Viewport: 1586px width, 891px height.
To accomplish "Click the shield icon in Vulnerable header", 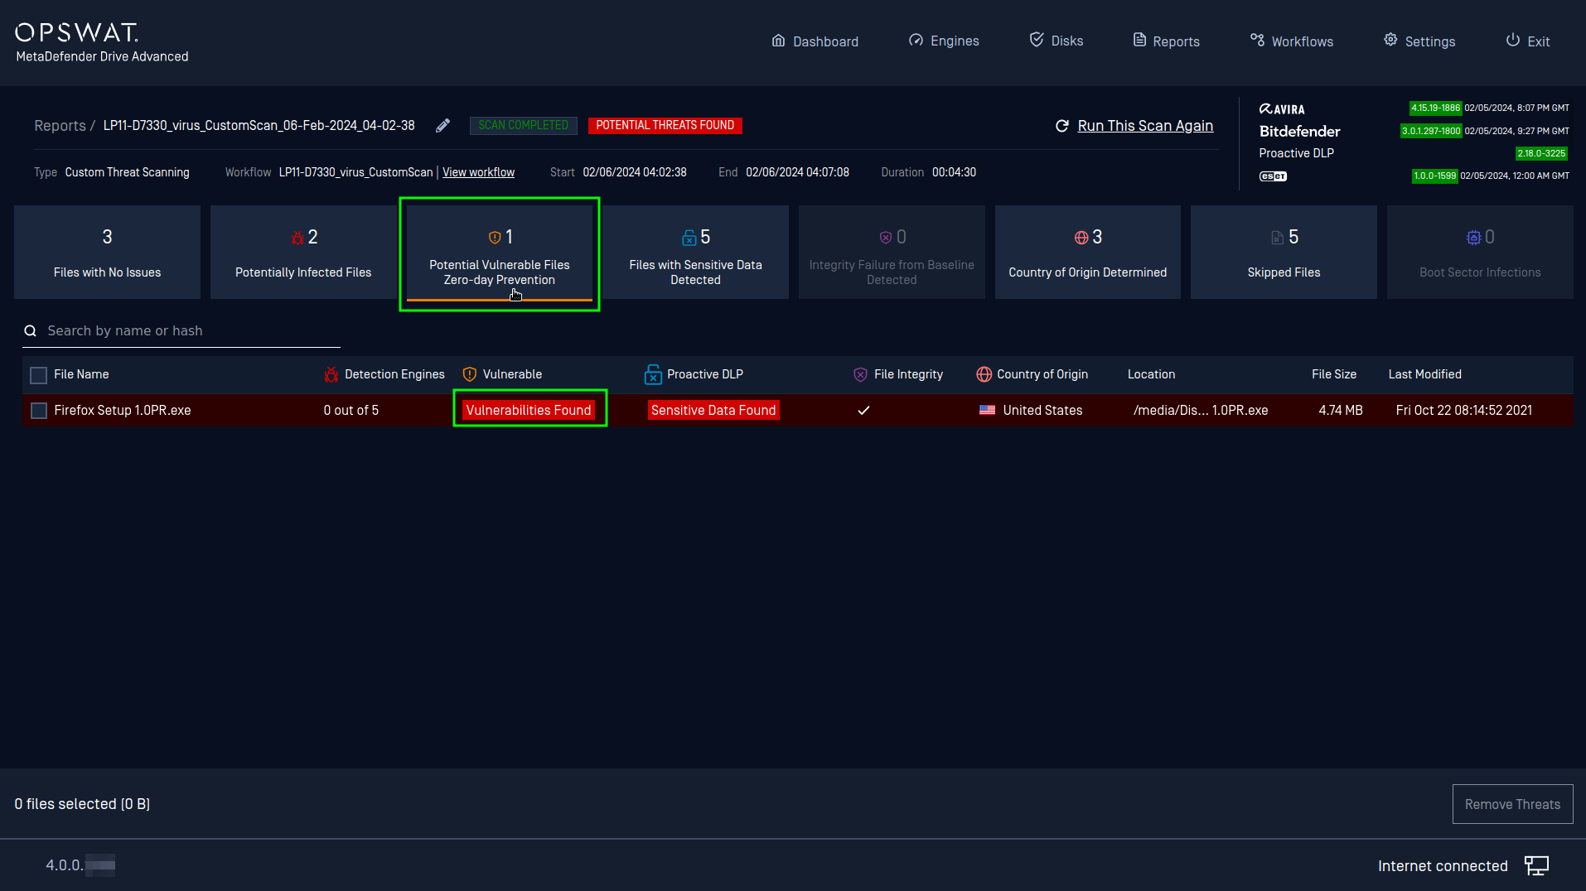I will [470, 374].
